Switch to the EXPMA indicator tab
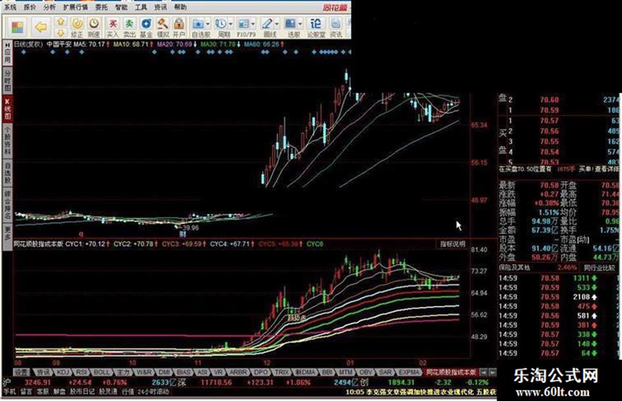 click(x=409, y=373)
